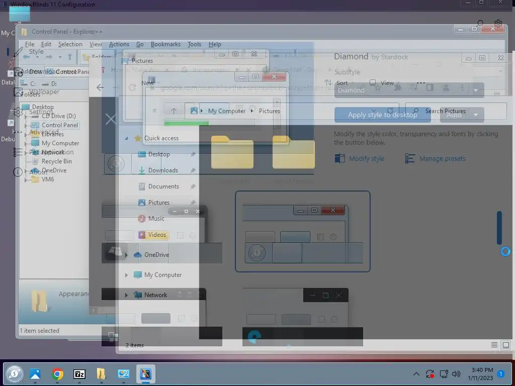Go back in Explorer++ toolbar
515x386 pixels.
pyautogui.click(x=26, y=57)
